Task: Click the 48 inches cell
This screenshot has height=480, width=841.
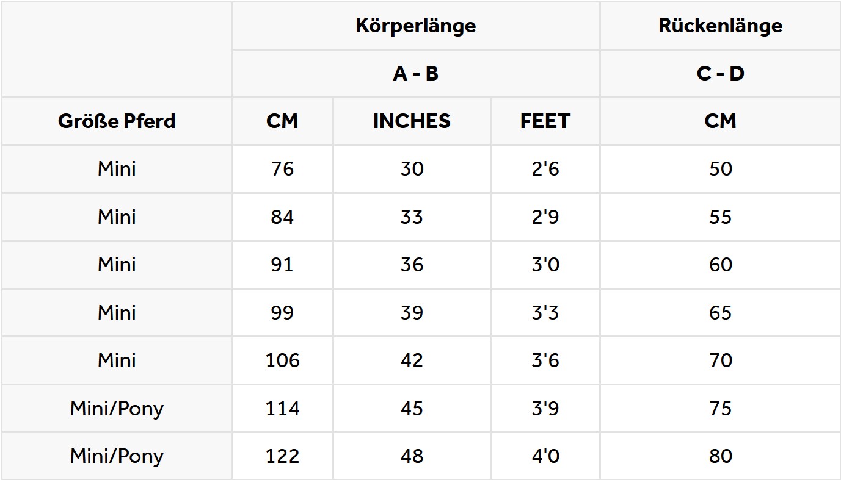Action: [412, 456]
